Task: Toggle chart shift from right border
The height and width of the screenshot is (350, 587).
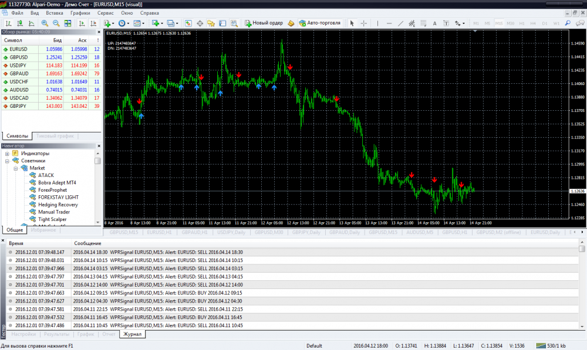Action: tap(93, 23)
